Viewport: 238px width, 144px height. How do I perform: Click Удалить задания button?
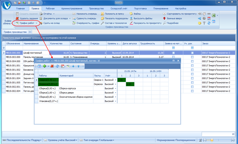(27, 19)
